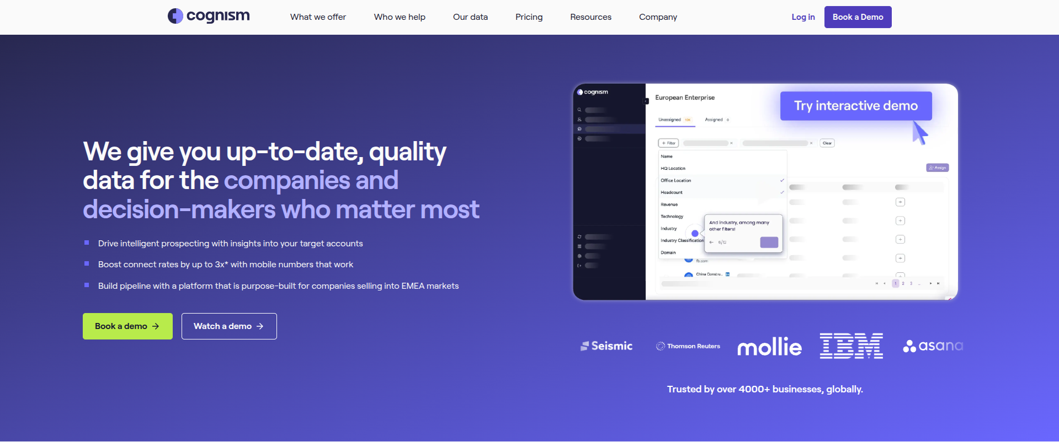Open the Company menu
This screenshot has width=1059, height=442.
(658, 17)
